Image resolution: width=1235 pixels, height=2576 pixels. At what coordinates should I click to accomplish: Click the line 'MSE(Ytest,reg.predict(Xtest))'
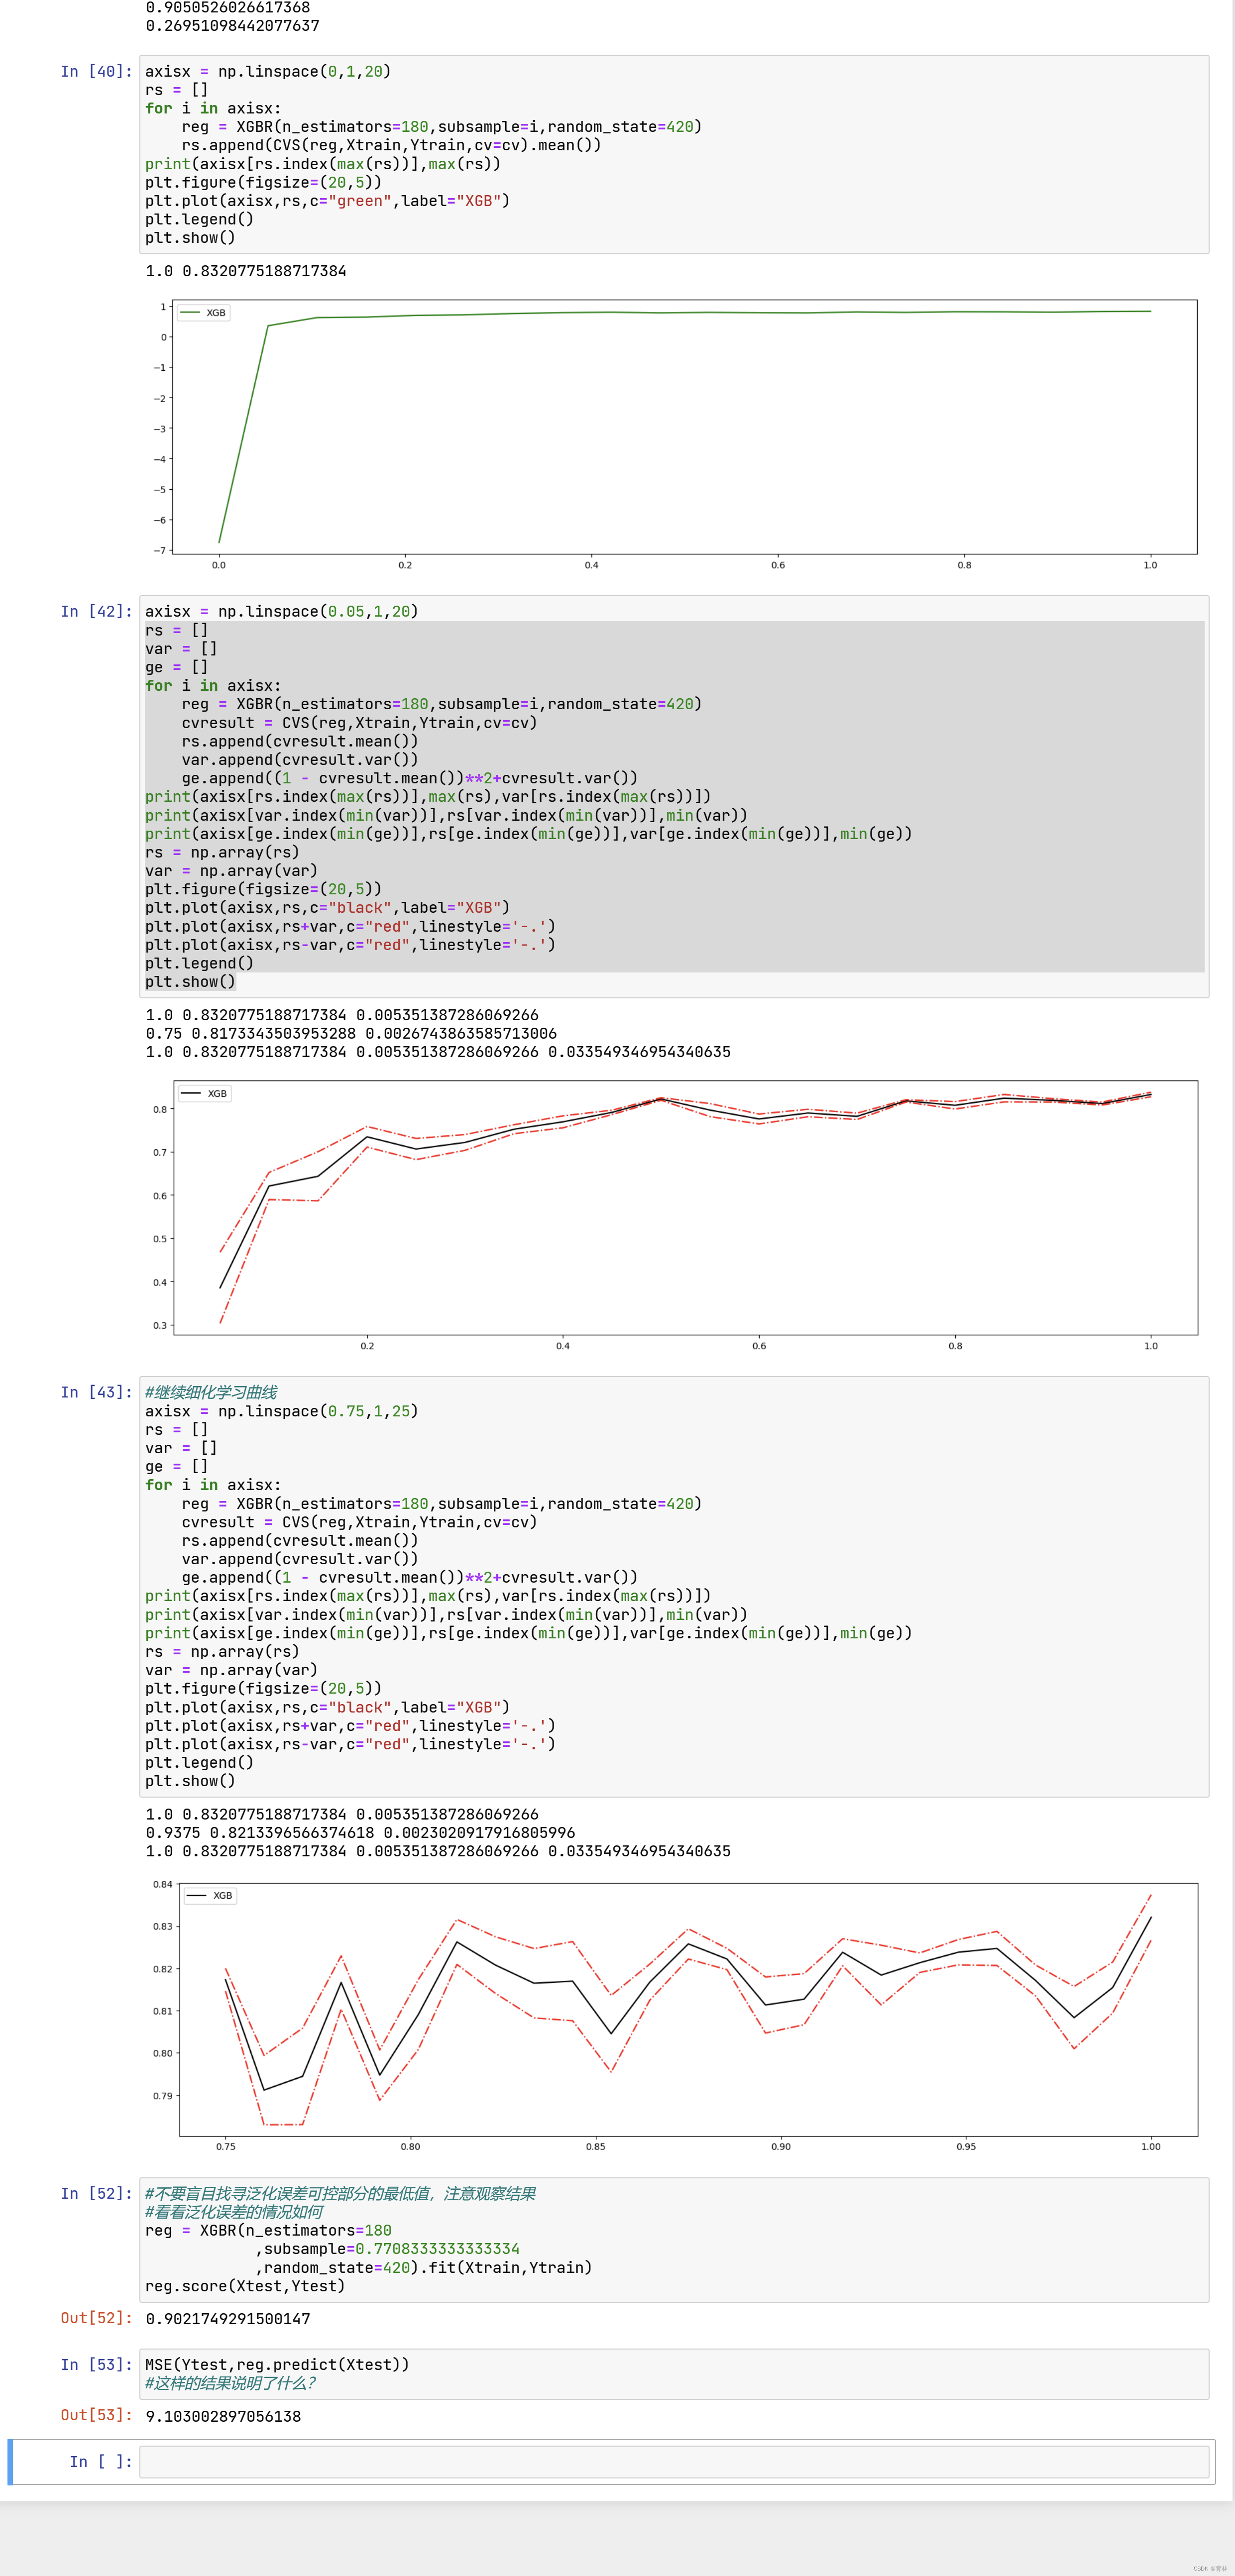click(x=277, y=2364)
